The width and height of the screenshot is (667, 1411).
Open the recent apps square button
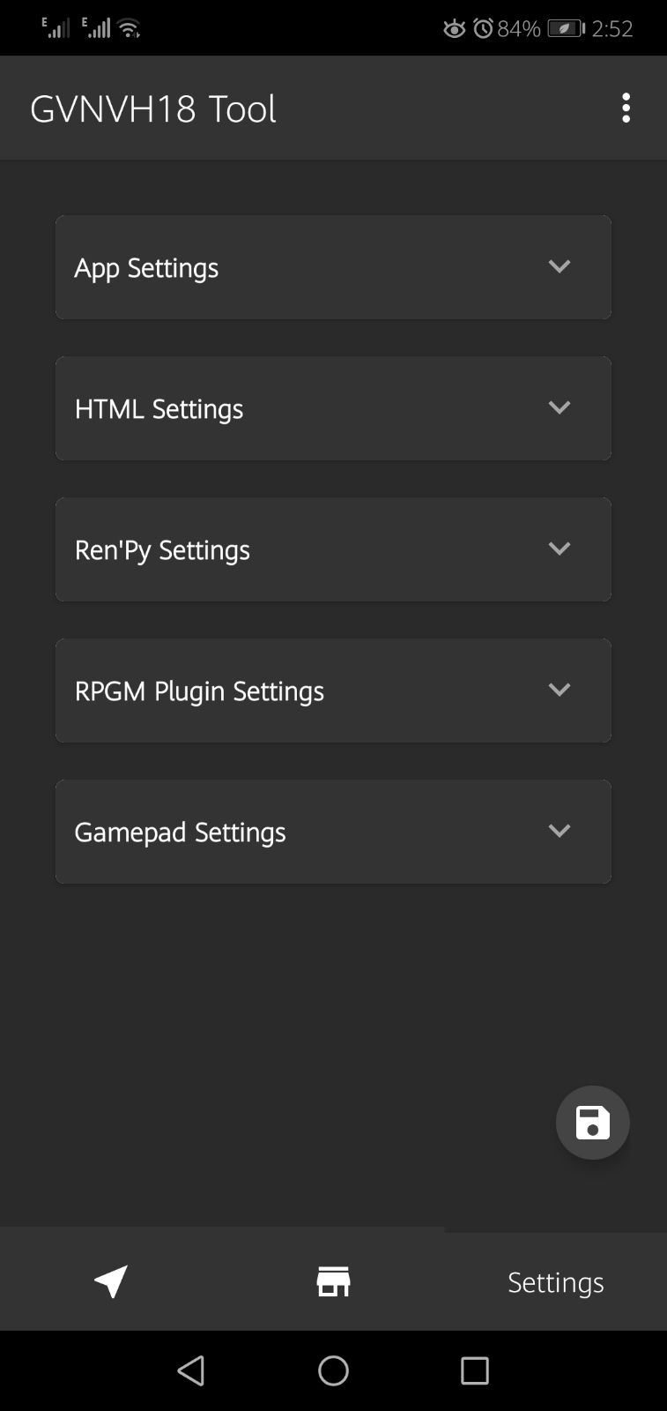pyautogui.click(x=475, y=1370)
